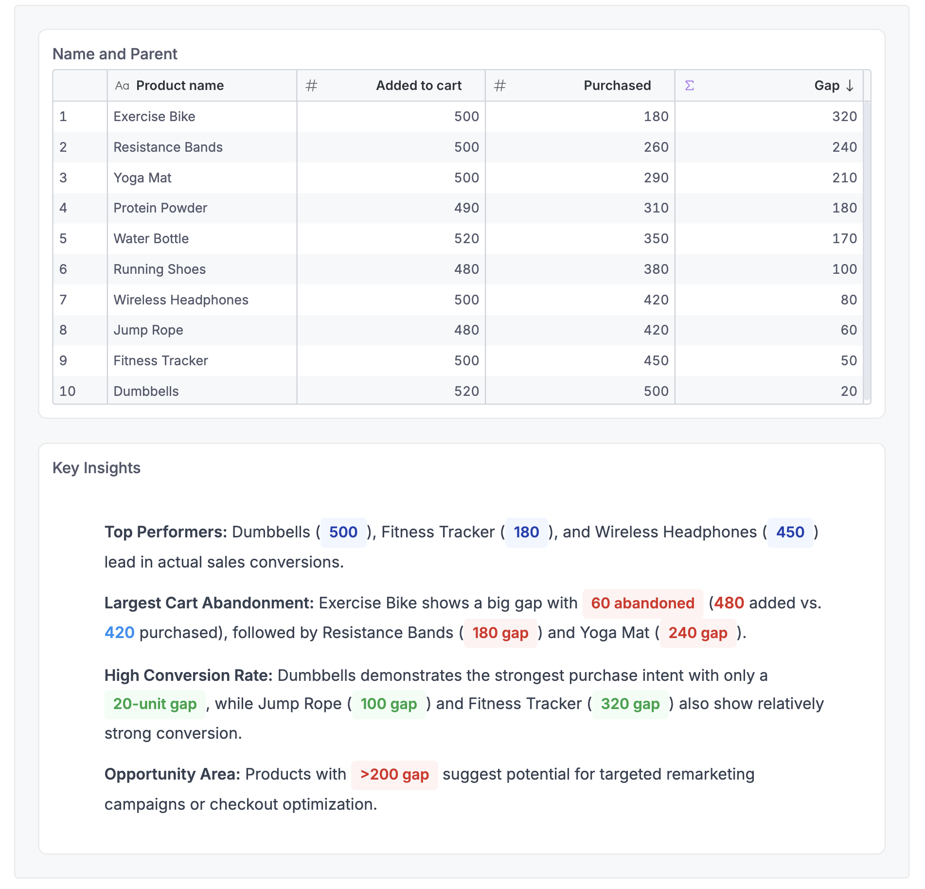Screen dimensions: 925x889
Task: Click the Water Bottle cell in the table
Action: (x=151, y=238)
